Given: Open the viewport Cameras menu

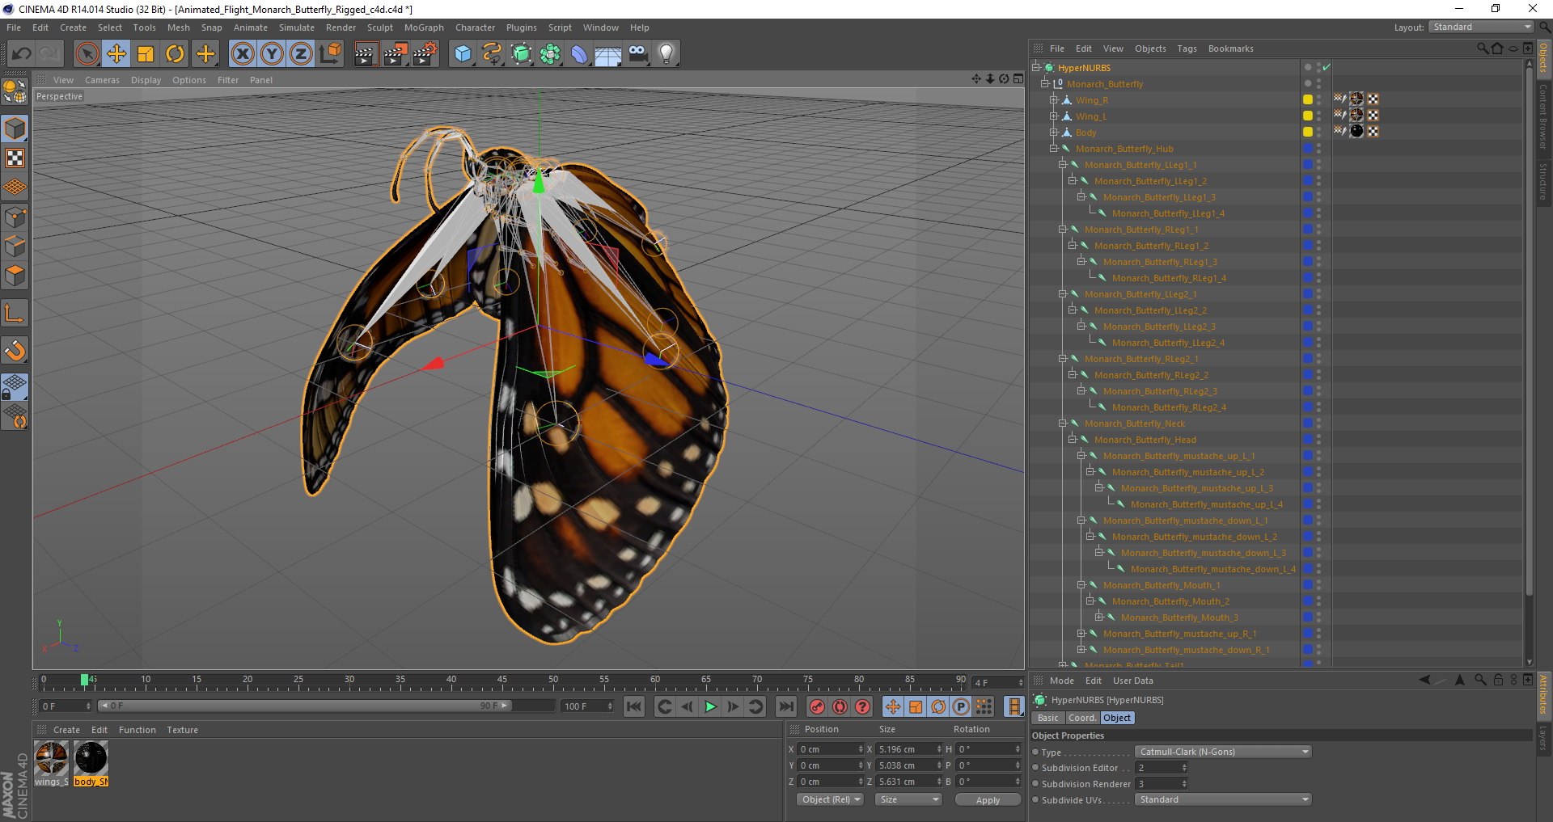Looking at the screenshot, I should coord(102,80).
